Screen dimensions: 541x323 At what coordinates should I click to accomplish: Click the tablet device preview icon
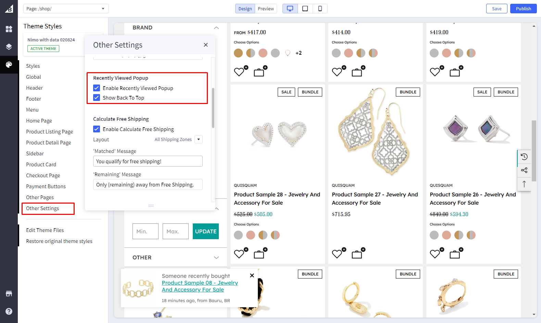tap(305, 9)
